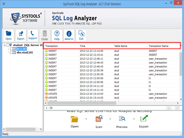Check the dbo.stud(28) checkbox
184x138 pixels.
click(11, 52)
